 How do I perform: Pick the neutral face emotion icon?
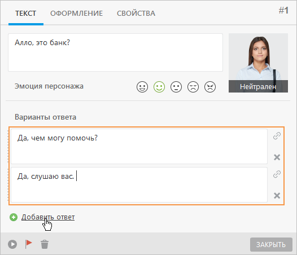(176, 87)
